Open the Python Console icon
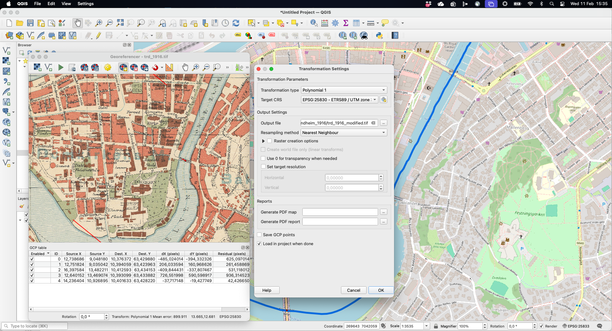This screenshot has height=331, width=612. pos(379,35)
